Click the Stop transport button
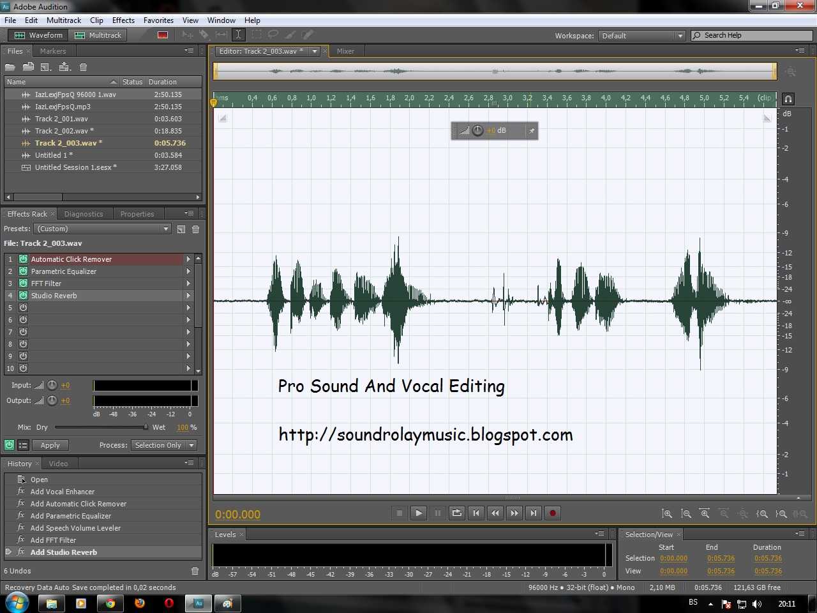 (x=400, y=513)
